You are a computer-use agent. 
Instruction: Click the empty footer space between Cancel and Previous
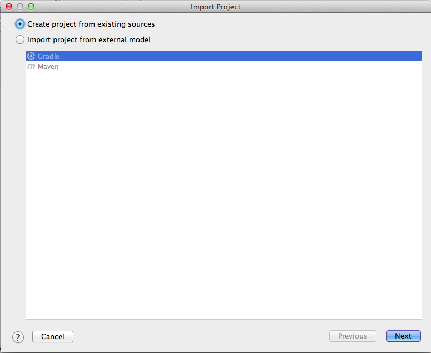pos(200,336)
